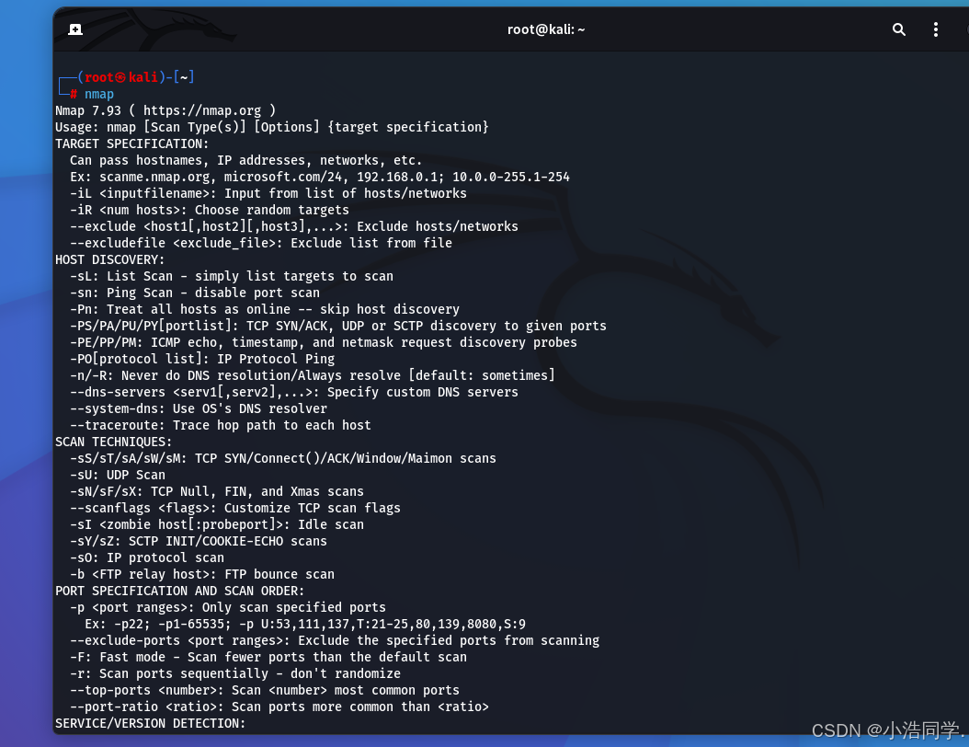
Task: Click the -iR Choose random targets line
Action: pos(210,211)
